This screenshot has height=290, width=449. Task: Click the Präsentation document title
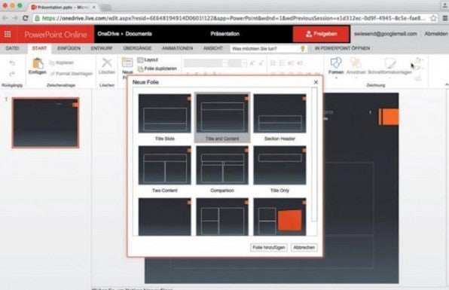coord(225,34)
